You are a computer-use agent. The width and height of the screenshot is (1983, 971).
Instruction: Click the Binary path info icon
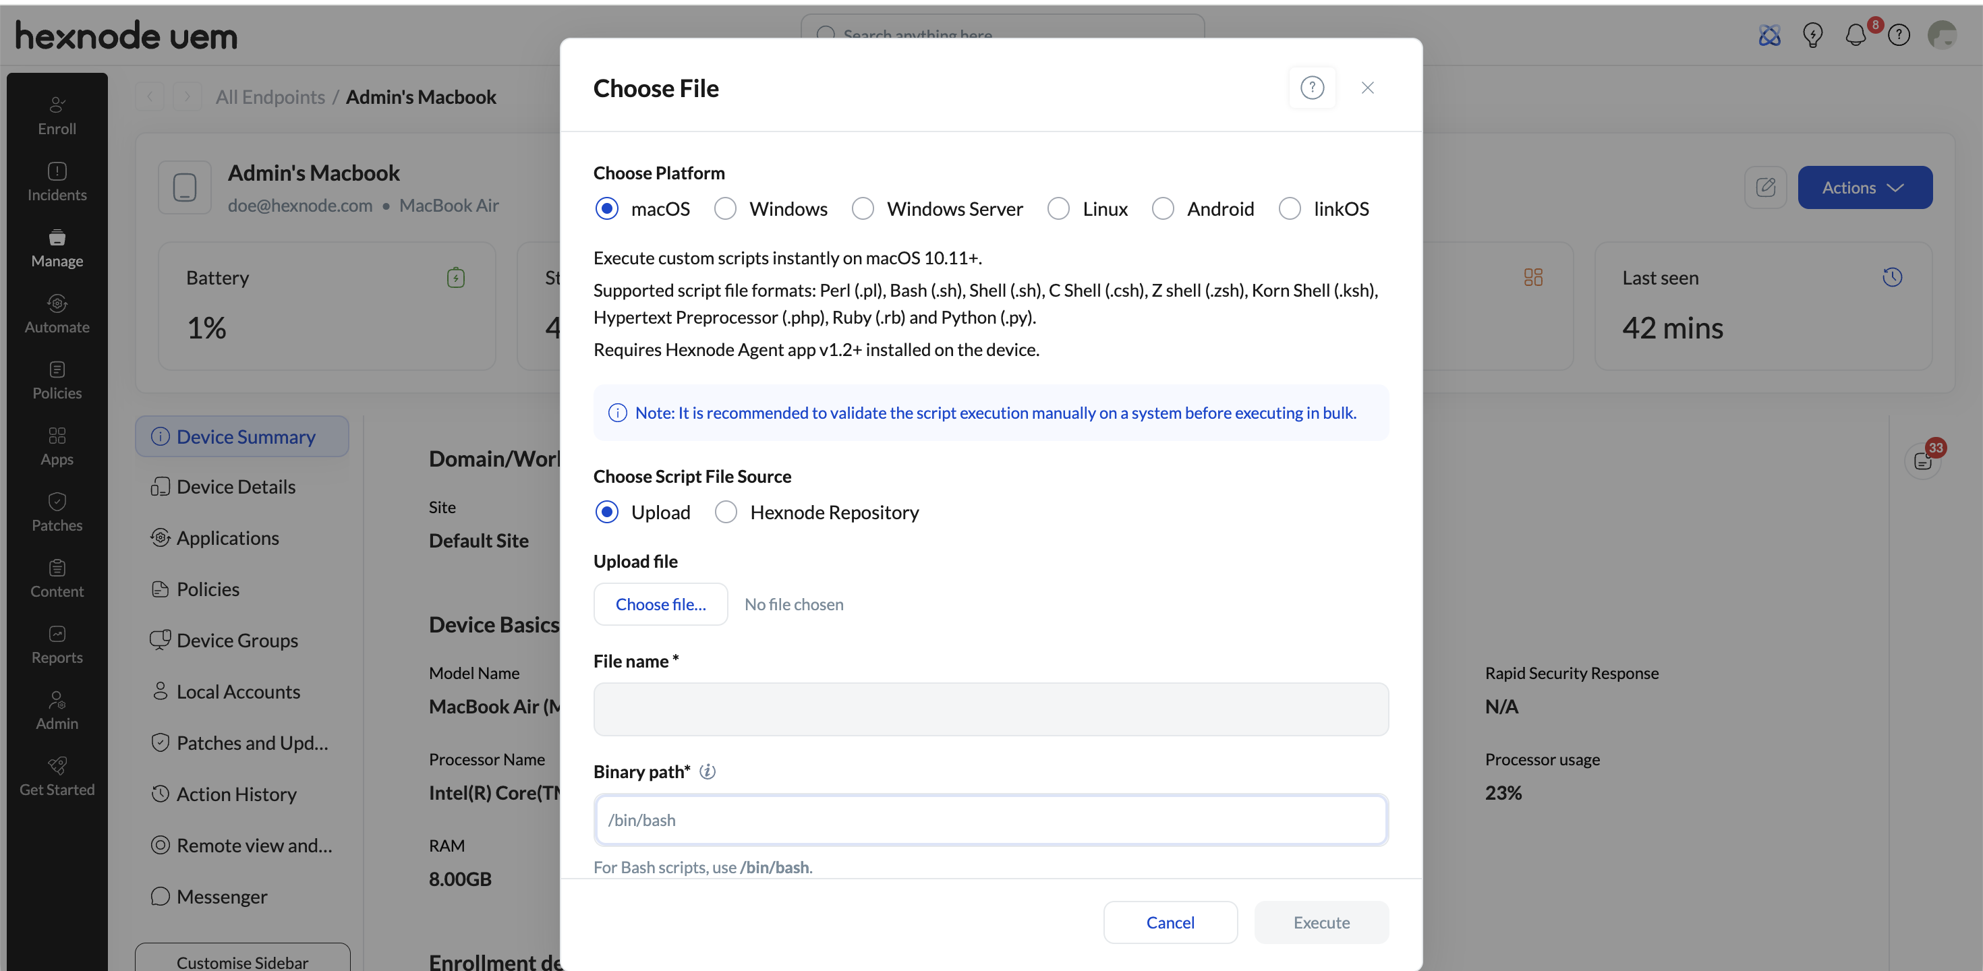[x=708, y=771]
